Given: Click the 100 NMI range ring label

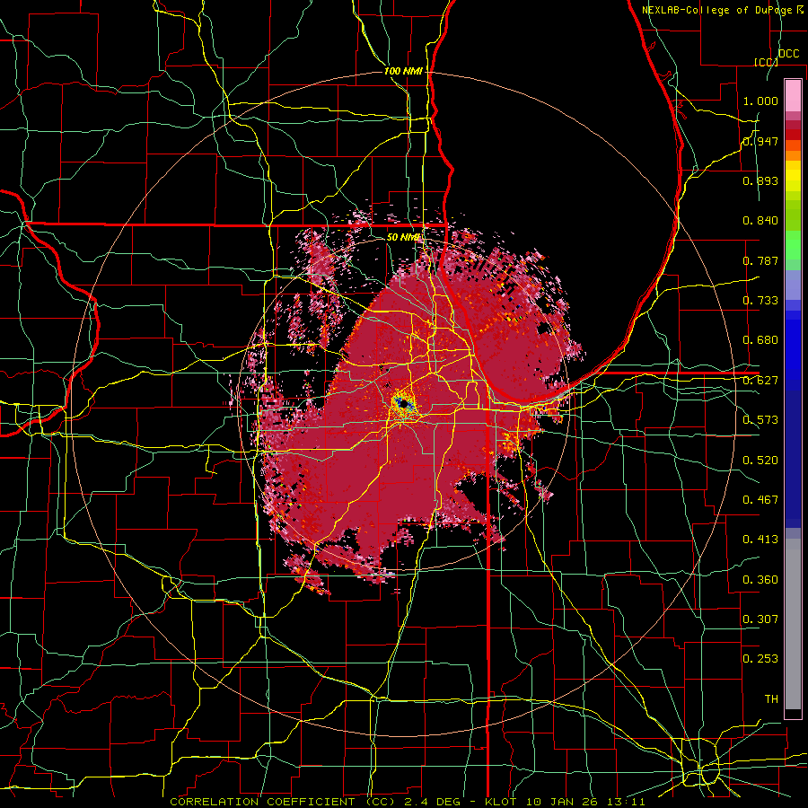Looking at the screenshot, I should (403, 71).
